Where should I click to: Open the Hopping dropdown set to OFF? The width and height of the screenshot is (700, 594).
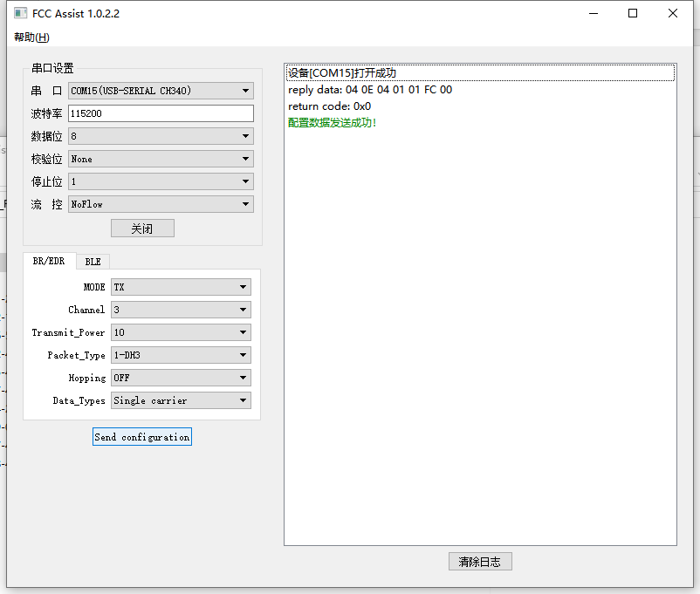tap(181, 378)
